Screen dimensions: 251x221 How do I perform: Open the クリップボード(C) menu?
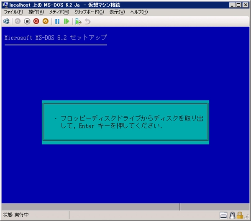tap(89, 12)
